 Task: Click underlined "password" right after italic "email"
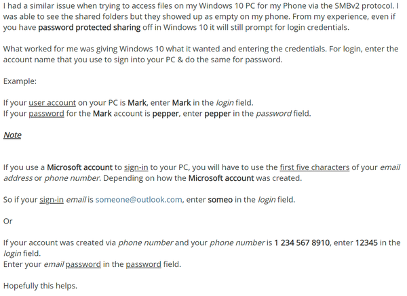[x=83, y=264]
